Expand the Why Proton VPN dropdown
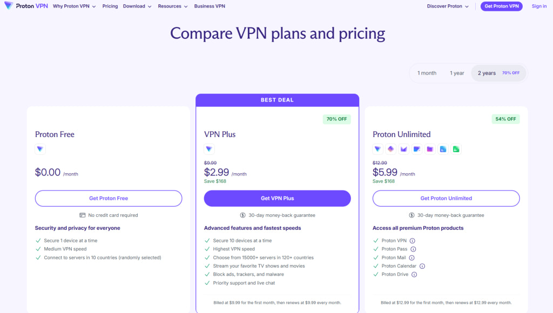 point(75,6)
